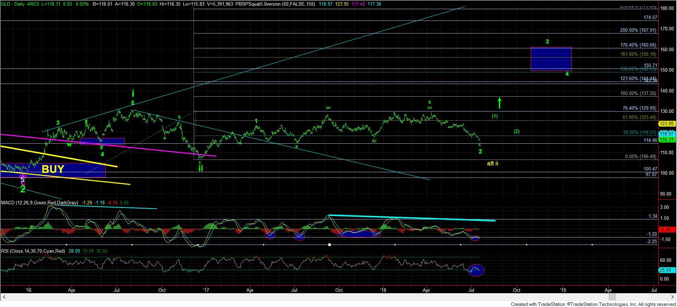Viewport: 677px width, 307px height.
Task: Click the 38.20% (118.21) Fibonacci label
Action: pyautogui.click(x=639, y=133)
